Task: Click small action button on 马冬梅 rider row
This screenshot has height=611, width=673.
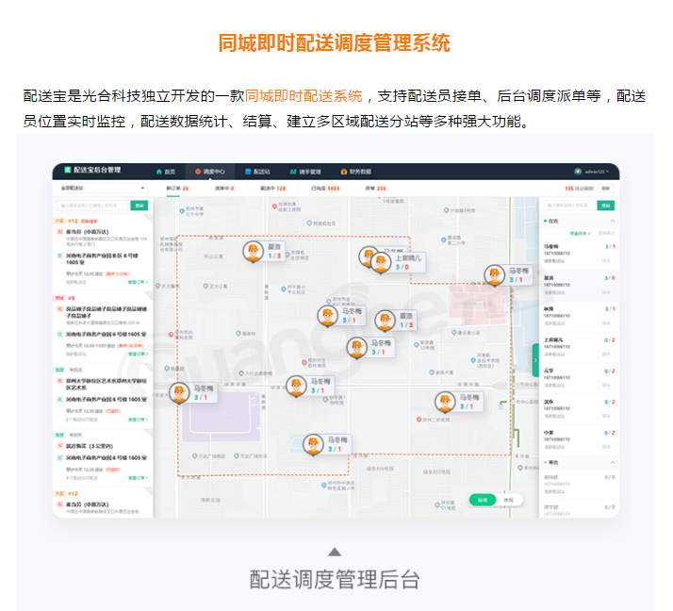Action: (x=606, y=260)
